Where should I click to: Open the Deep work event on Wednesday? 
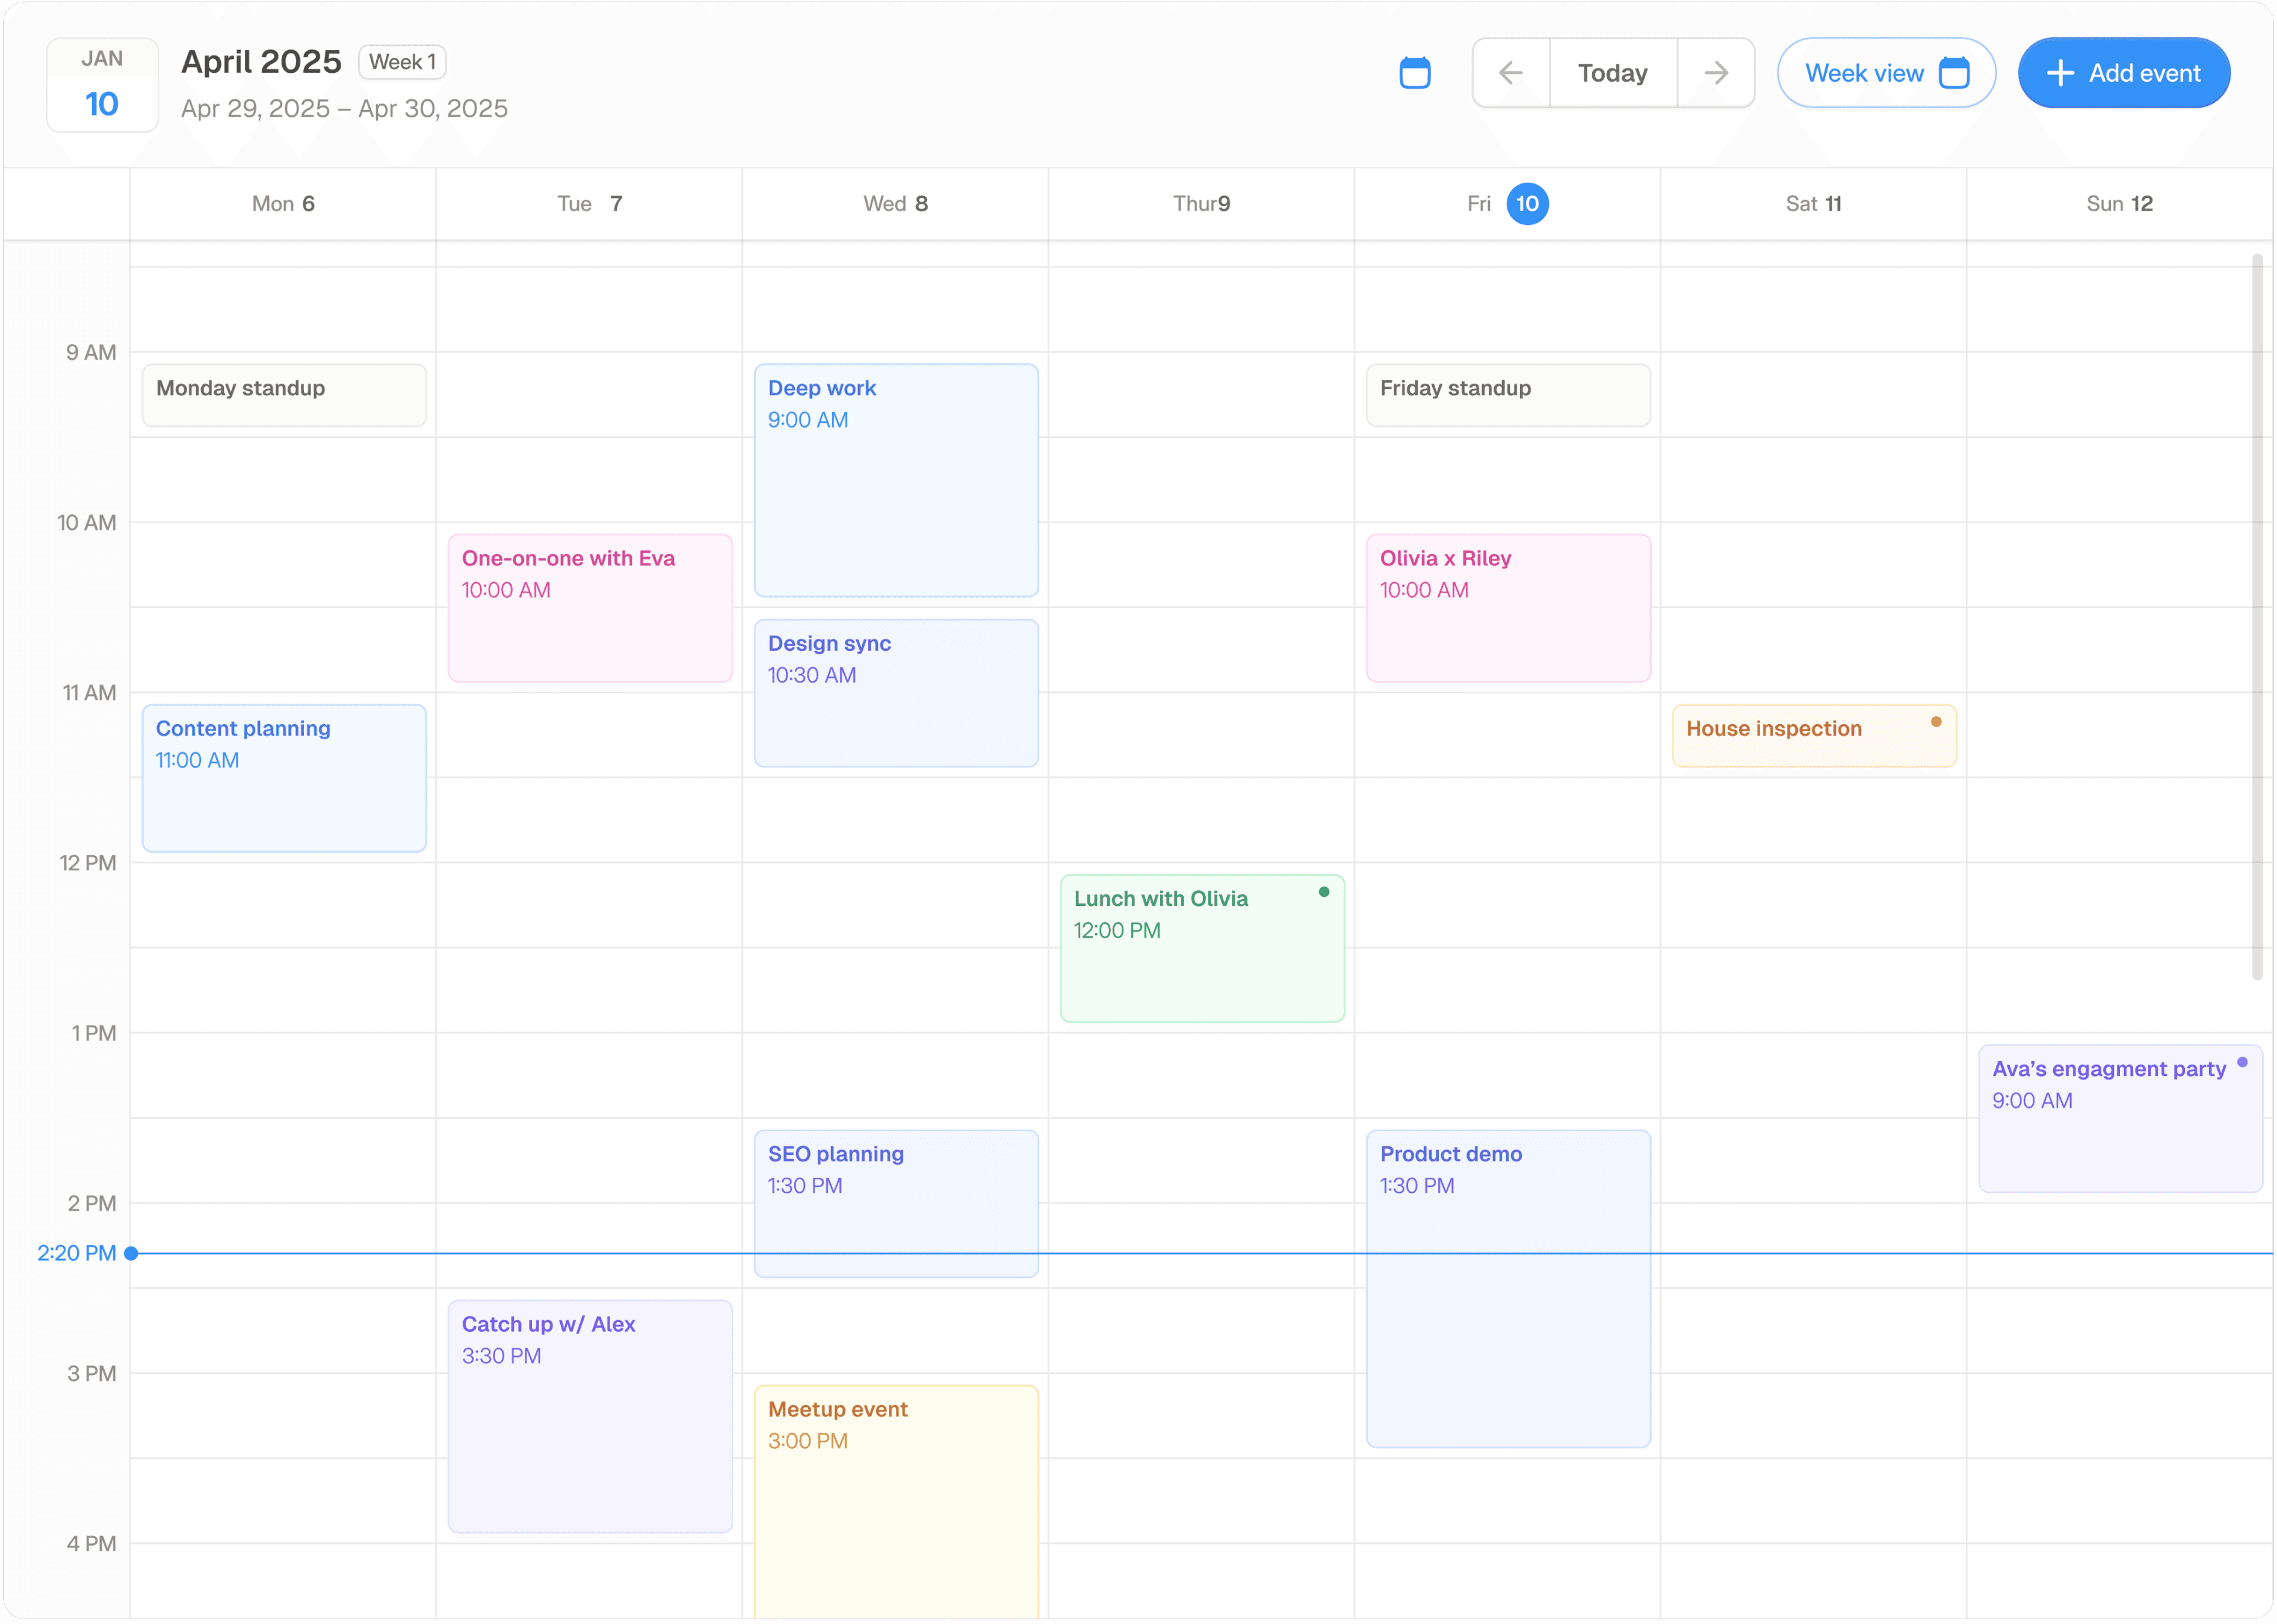click(895, 480)
